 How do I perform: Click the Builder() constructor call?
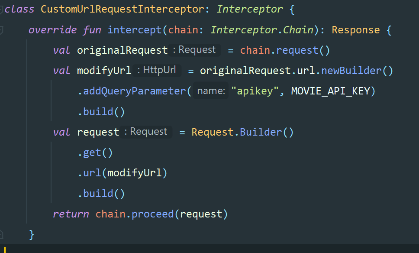point(266,132)
